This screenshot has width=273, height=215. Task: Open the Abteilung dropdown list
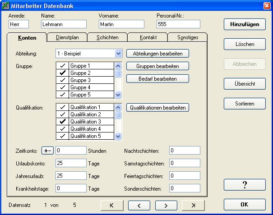coord(118,53)
